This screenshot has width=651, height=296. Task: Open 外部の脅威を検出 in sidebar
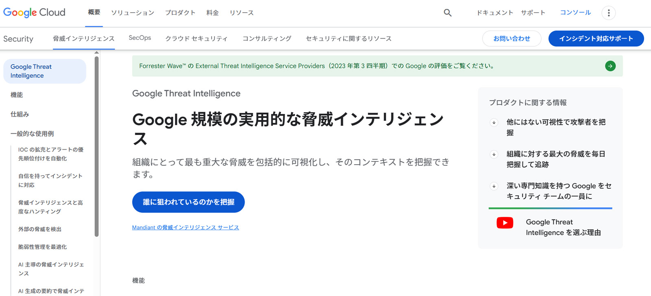pos(40,229)
